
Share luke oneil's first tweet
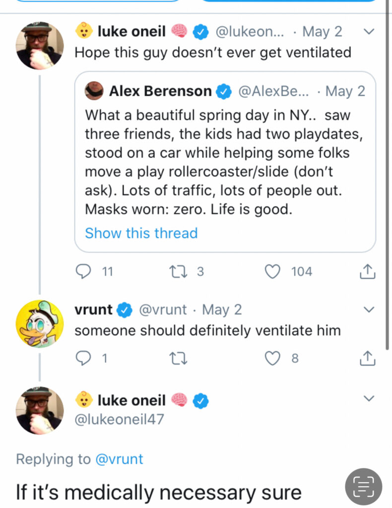pos(366,271)
